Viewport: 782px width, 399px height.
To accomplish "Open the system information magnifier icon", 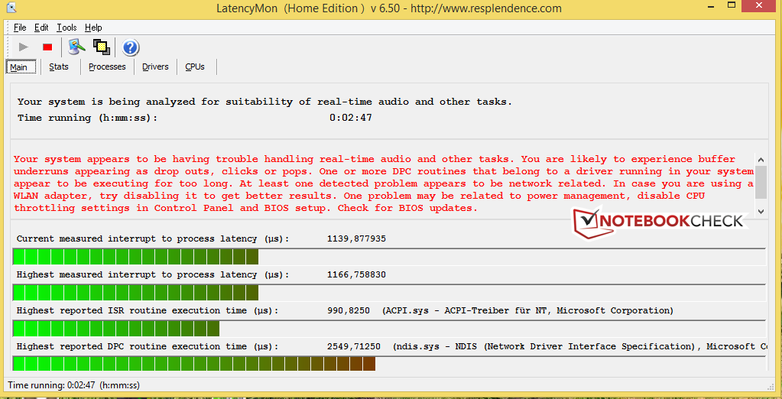I will [76, 47].
